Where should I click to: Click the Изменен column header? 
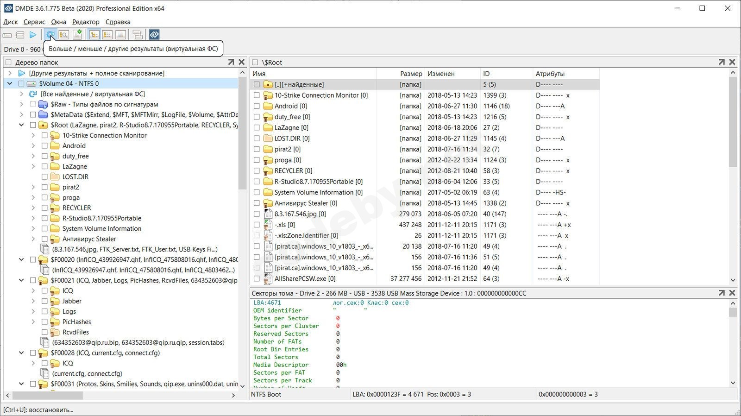click(441, 74)
